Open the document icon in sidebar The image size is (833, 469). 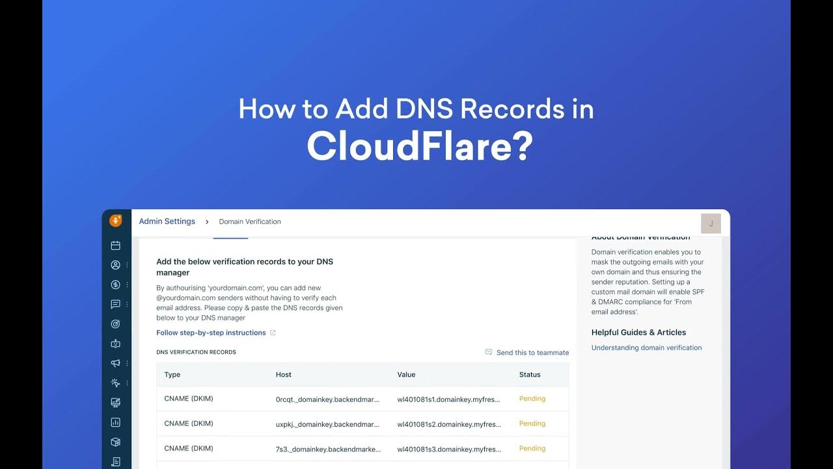[x=116, y=461]
